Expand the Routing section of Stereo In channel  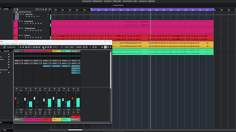[x=19, y=61]
